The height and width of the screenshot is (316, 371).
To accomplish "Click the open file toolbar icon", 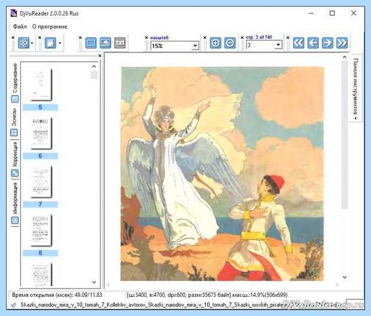I will (23, 43).
